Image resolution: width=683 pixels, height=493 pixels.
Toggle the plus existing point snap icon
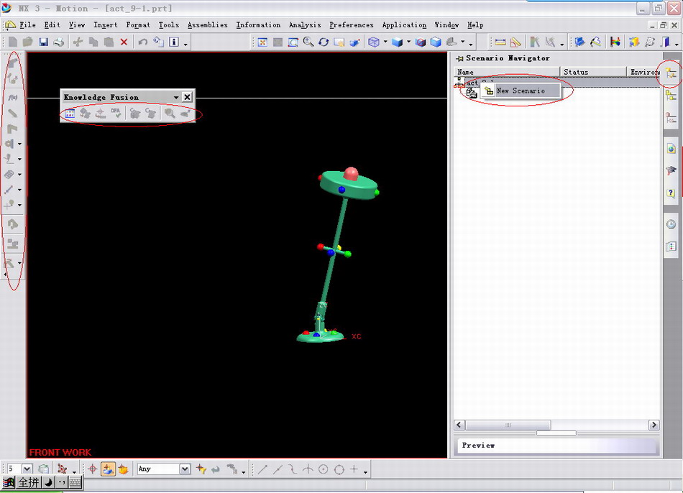point(354,469)
